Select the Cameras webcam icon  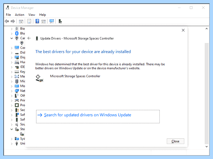pyautogui.click(x=17, y=38)
